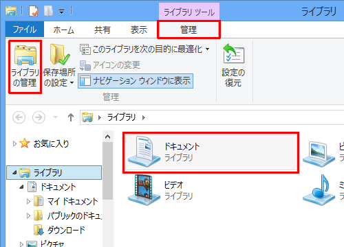Select the music library note icon
Image resolution: width=344 pixels, height=247 pixels.
click(x=319, y=190)
